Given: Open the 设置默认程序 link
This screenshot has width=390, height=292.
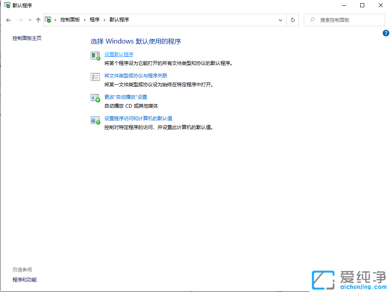Looking at the screenshot, I should (x=119, y=54).
